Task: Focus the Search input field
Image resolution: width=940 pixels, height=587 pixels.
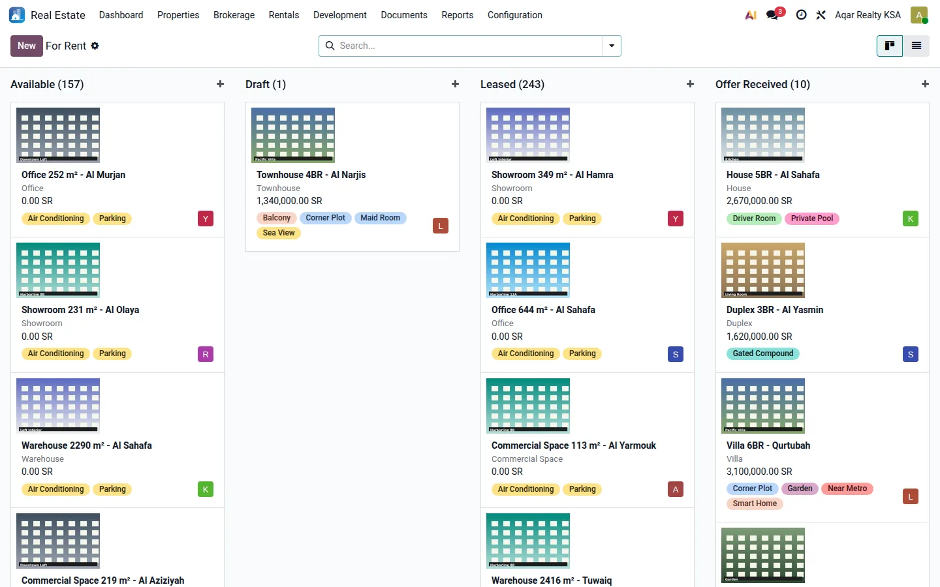Action: tap(469, 46)
